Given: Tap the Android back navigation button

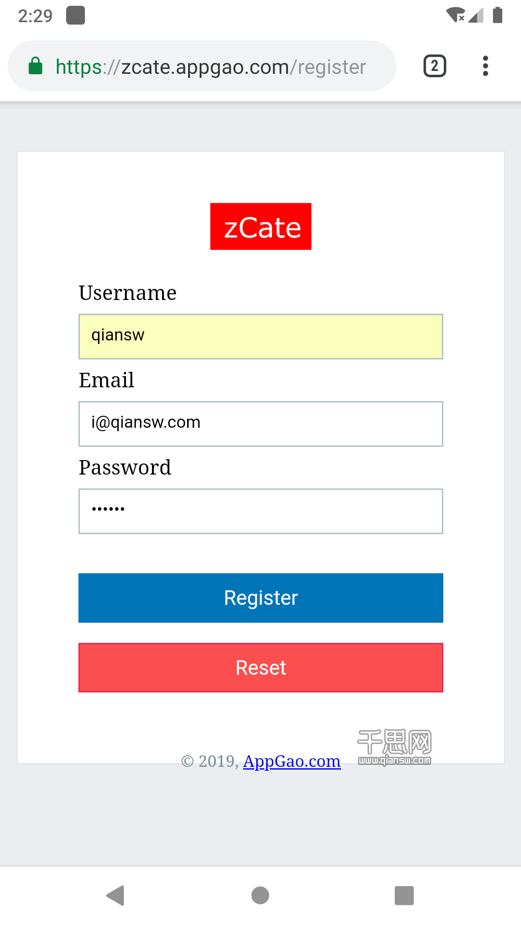Looking at the screenshot, I should [x=116, y=896].
